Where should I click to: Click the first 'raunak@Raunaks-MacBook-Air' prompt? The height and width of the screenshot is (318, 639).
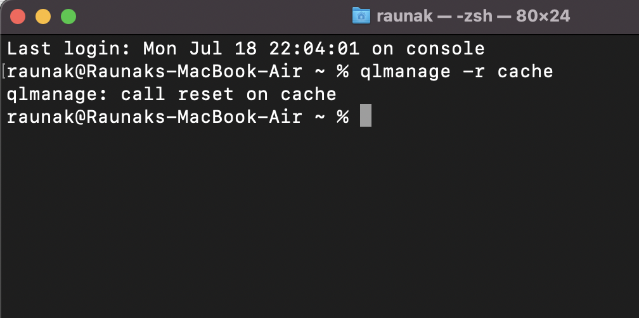(x=155, y=72)
